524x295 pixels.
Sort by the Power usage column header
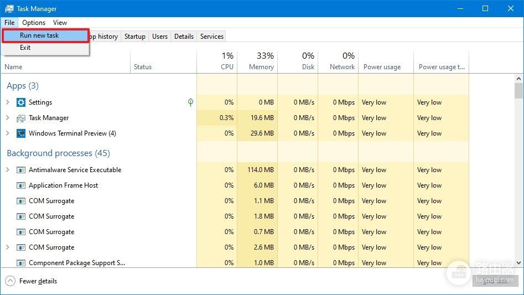pyautogui.click(x=386, y=62)
